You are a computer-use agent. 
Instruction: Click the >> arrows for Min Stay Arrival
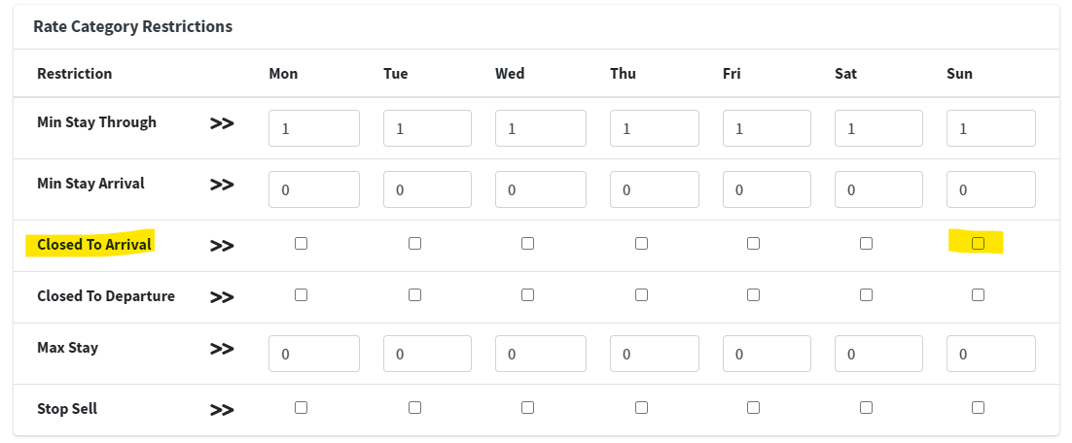pyautogui.click(x=222, y=185)
